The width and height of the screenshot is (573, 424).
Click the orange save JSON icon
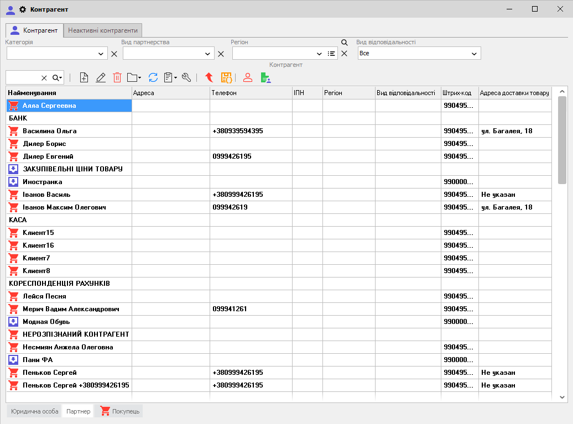226,78
